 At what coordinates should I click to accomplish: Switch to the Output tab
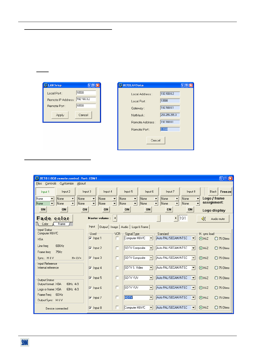pos(103,227)
